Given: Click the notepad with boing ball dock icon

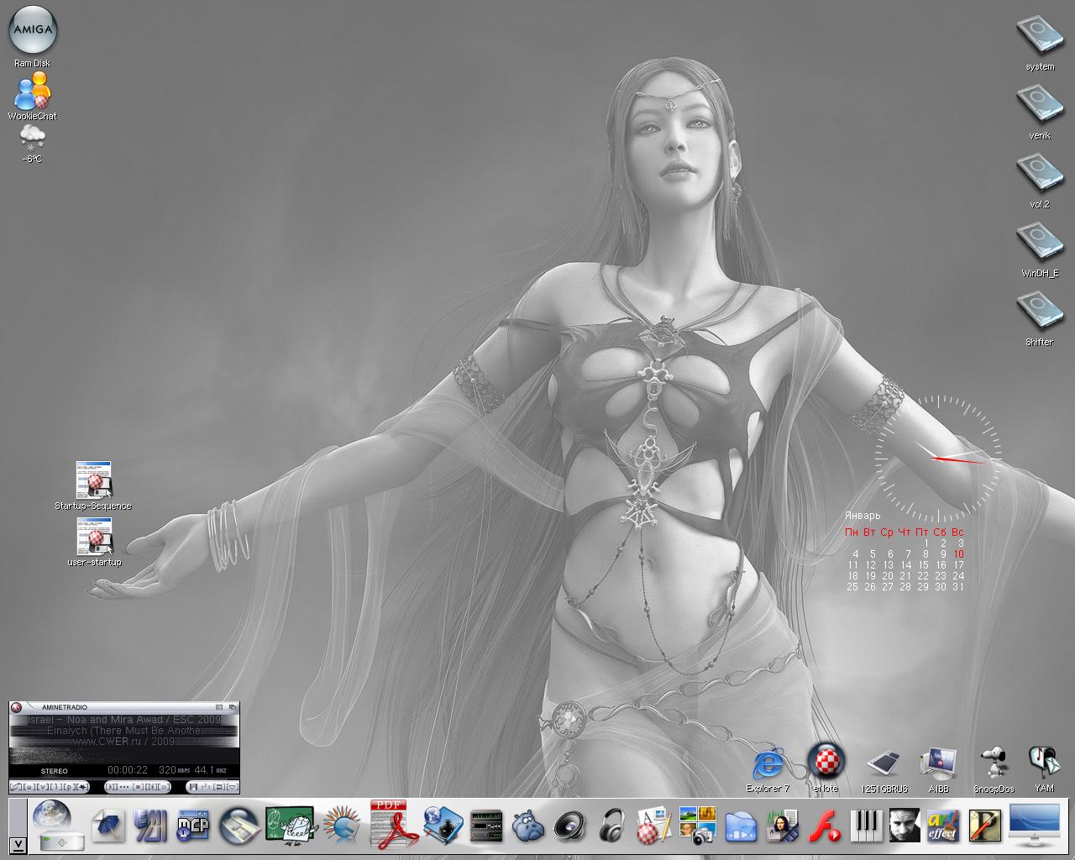Looking at the screenshot, I should point(655,827).
